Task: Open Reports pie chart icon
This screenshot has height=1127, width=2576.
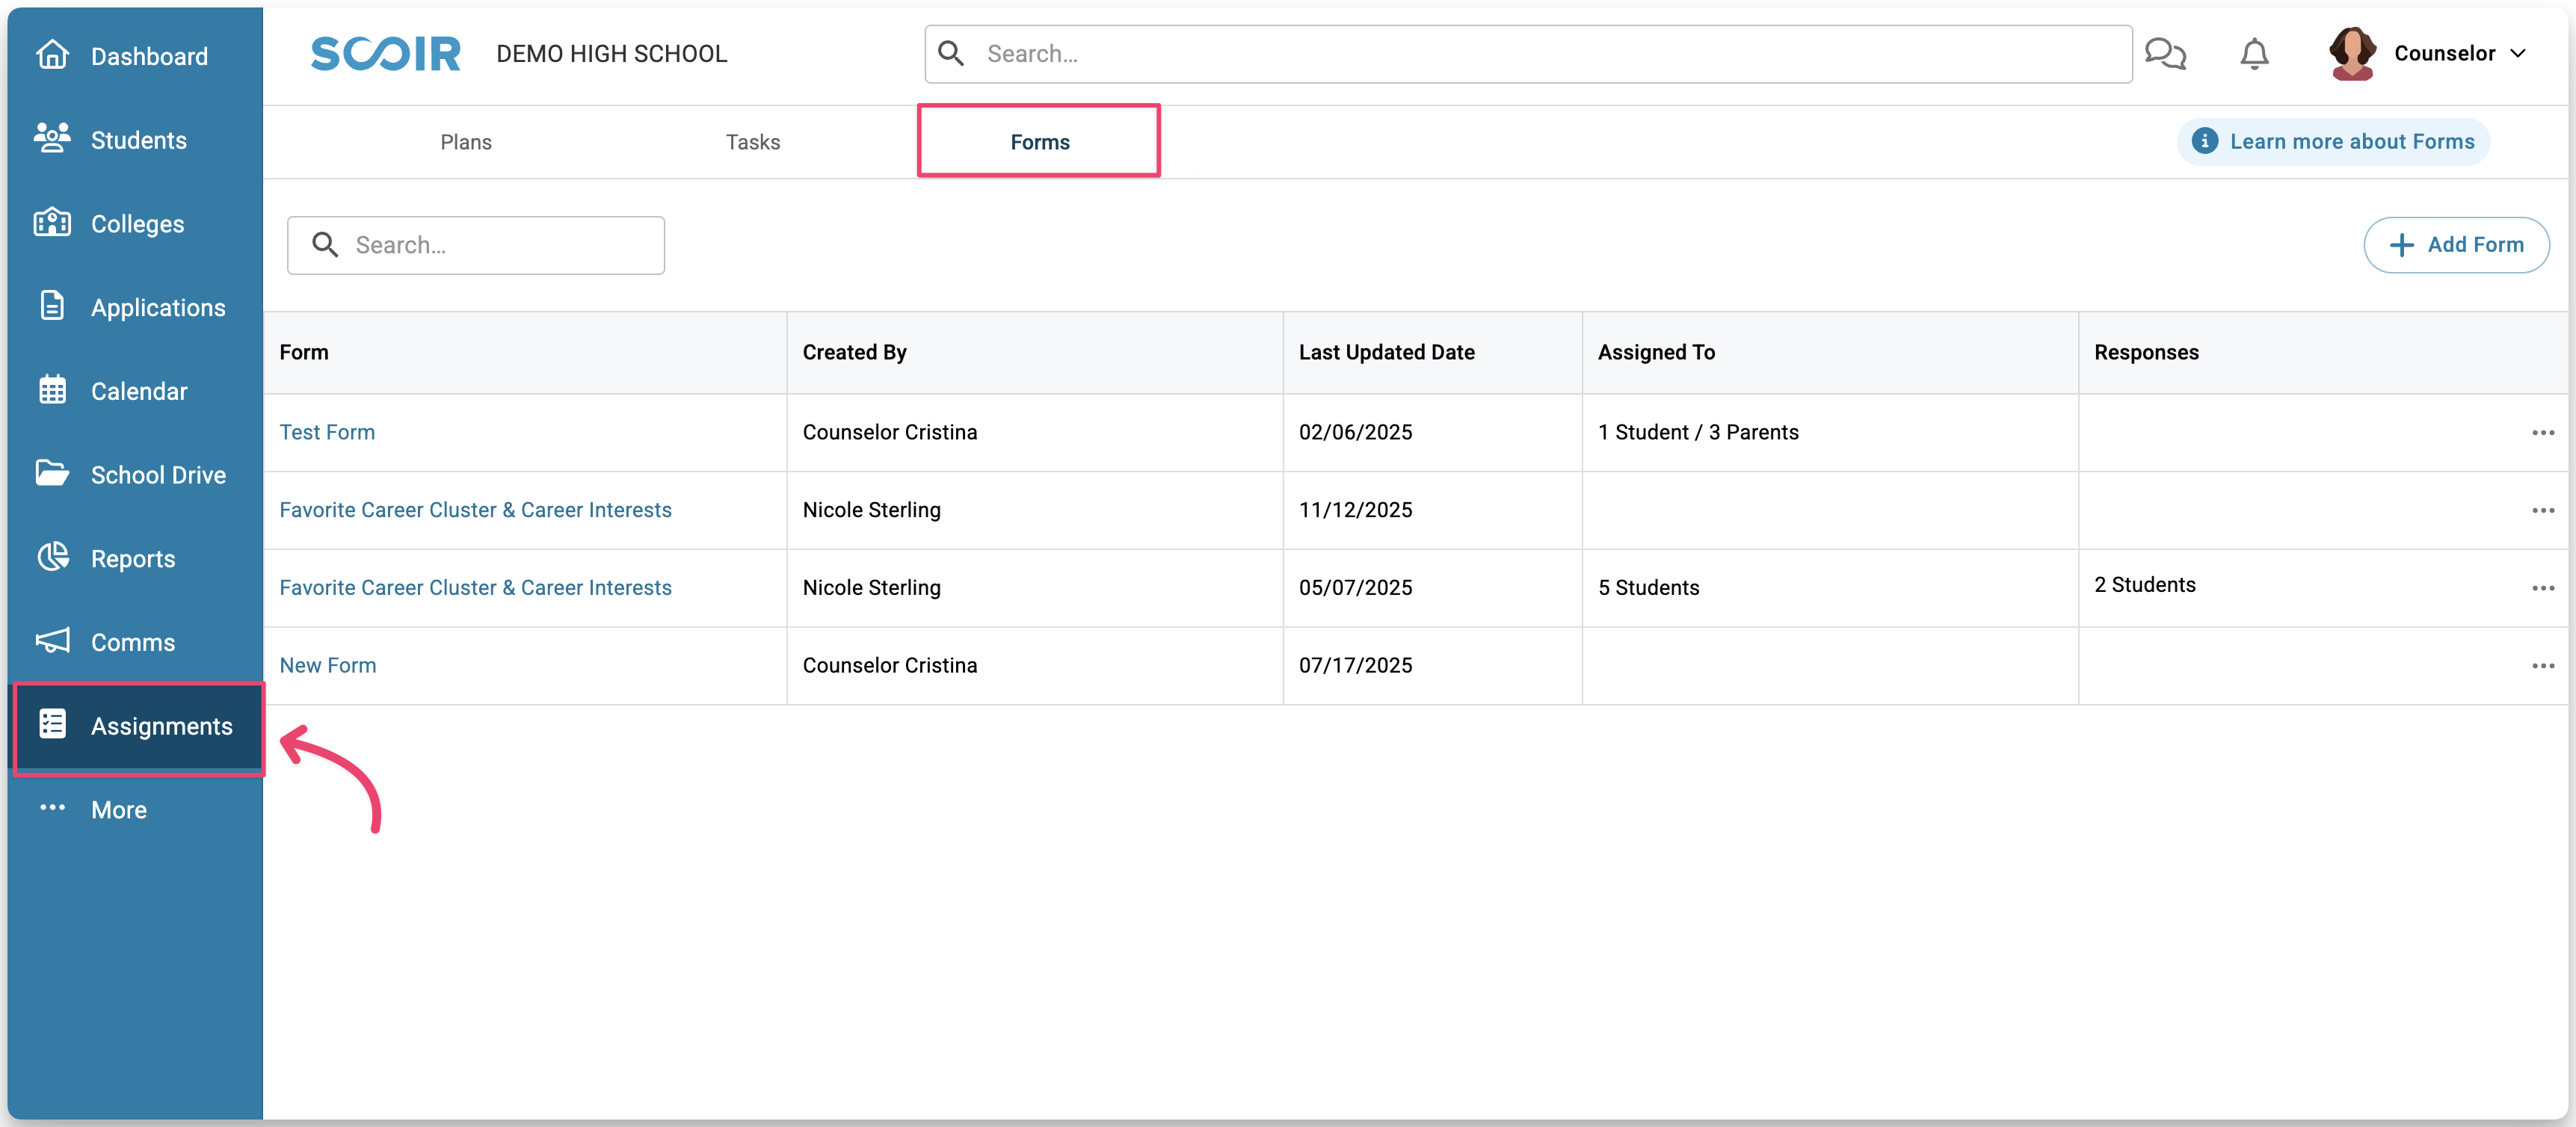Action: point(52,557)
